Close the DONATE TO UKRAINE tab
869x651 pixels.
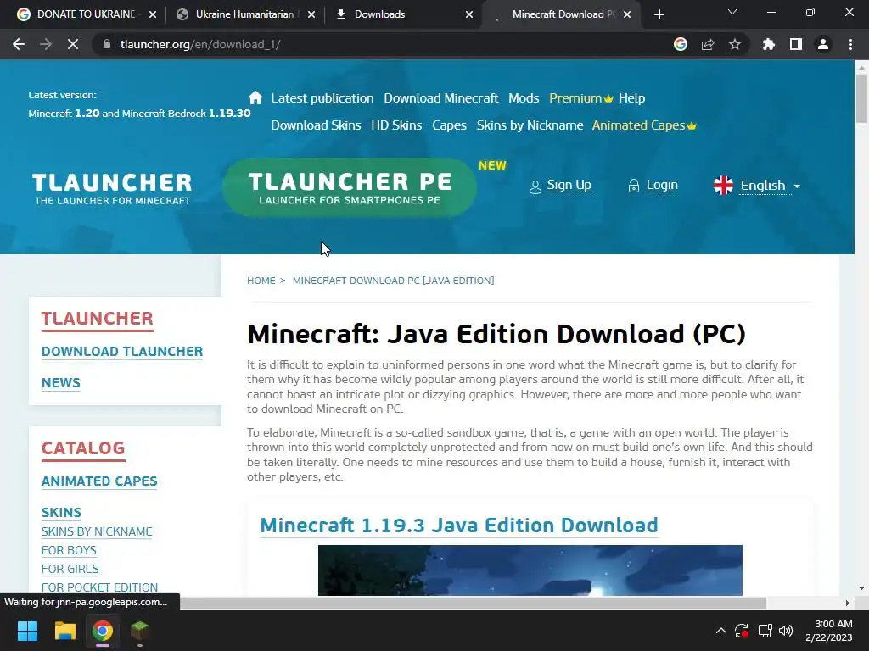(153, 14)
